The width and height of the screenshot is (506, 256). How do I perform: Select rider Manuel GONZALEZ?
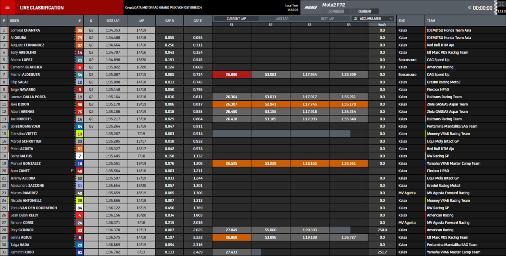(x=26, y=163)
